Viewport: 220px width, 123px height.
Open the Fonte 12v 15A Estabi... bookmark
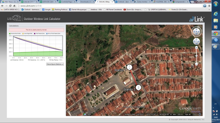coord(178,10)
